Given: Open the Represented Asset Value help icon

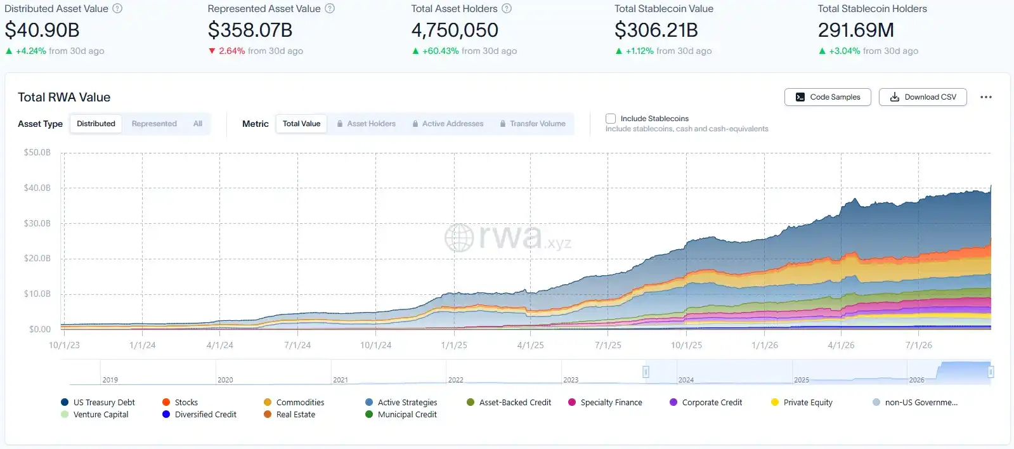Looking at the screenshot, I should 330,9.
